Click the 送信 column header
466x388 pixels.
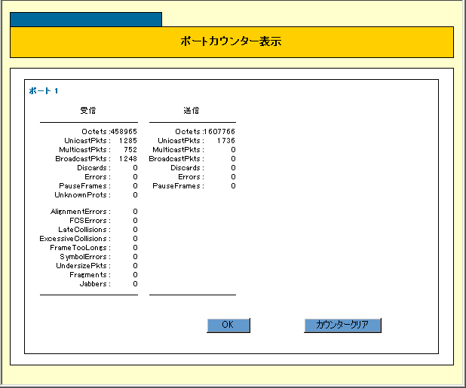point(192,111)
